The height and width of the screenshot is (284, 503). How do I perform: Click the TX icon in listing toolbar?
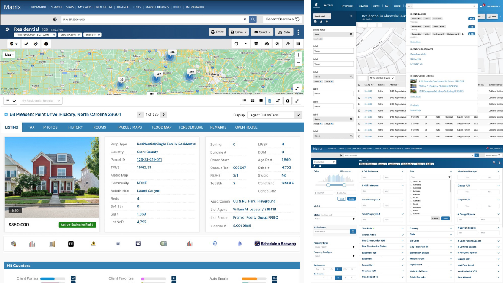click(x=71, y=244)
